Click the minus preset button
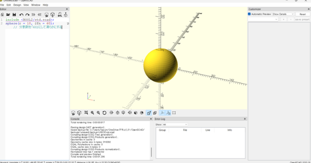The image size is (311, 163). pyautogui.click(x=291, y=19)
